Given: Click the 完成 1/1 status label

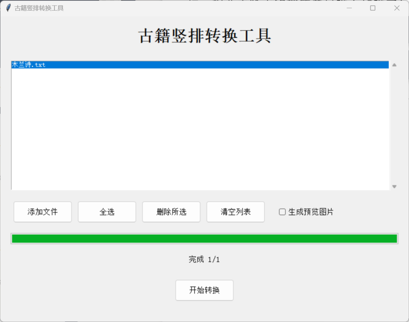Looking at the screenshot, I should point(204,260).
